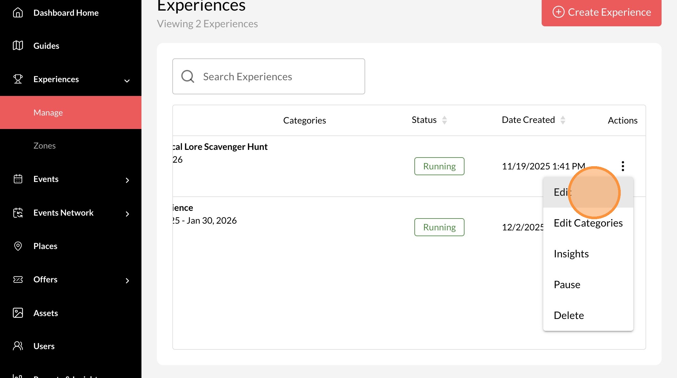Click the Users people icon
This screenshot has width=677, height=378.
point(18,346)
